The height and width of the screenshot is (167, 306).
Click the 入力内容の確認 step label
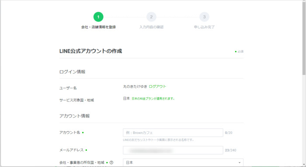coord(151,27)
